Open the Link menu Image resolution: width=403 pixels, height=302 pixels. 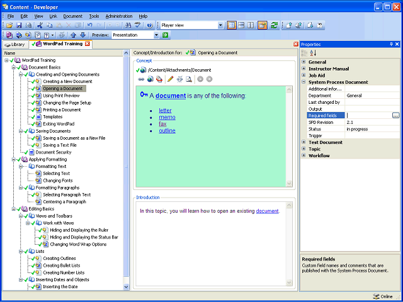[x=53, y=16]
